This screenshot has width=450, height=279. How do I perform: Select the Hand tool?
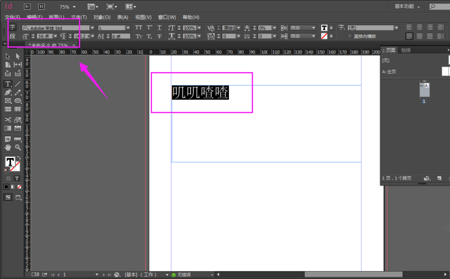click(x=8, y=147)
